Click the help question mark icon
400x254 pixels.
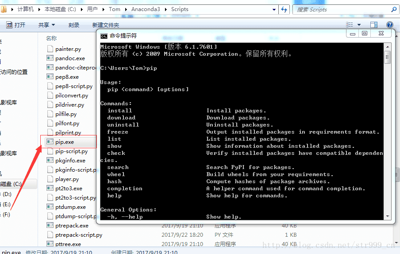click(x=390, y=25)
